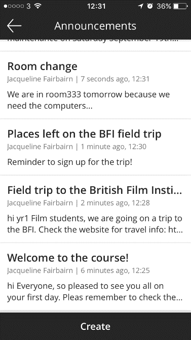Tap the location arrow status icon

point(140,6)
